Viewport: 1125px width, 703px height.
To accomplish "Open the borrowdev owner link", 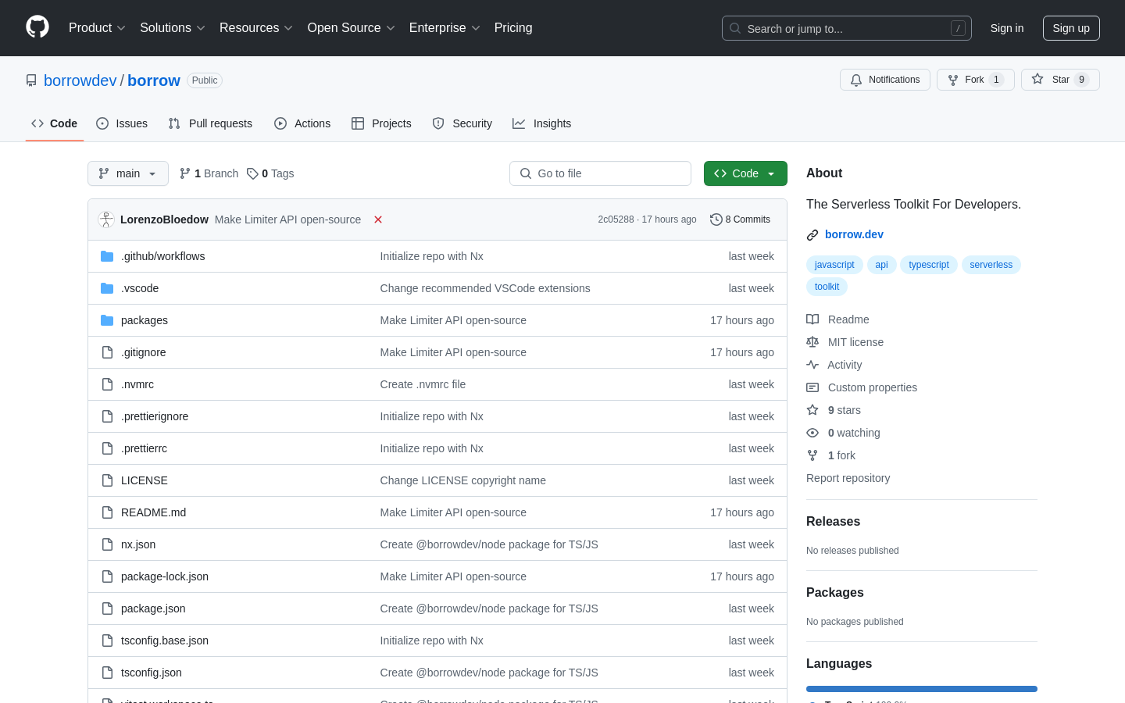I will click(x=80, y=80).
